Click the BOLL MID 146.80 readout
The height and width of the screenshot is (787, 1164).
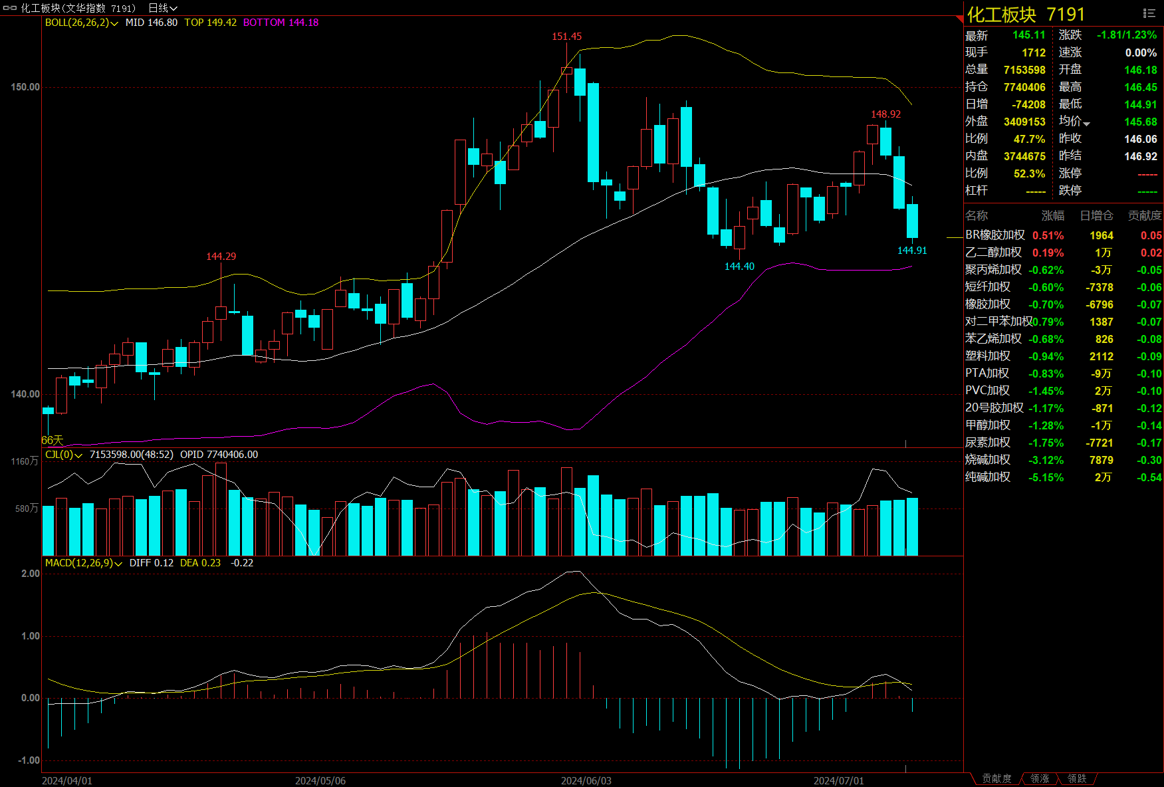click(x=152, y=23)
